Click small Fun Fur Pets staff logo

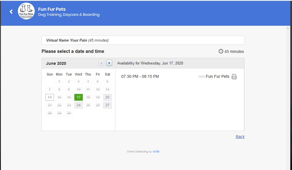[234, 76]
